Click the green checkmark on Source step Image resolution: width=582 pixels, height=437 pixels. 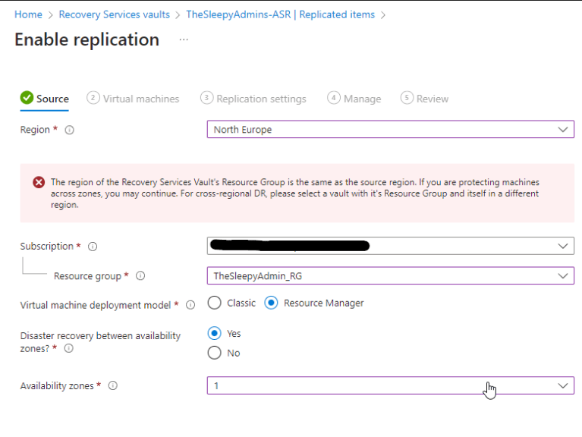click(27, 98)
